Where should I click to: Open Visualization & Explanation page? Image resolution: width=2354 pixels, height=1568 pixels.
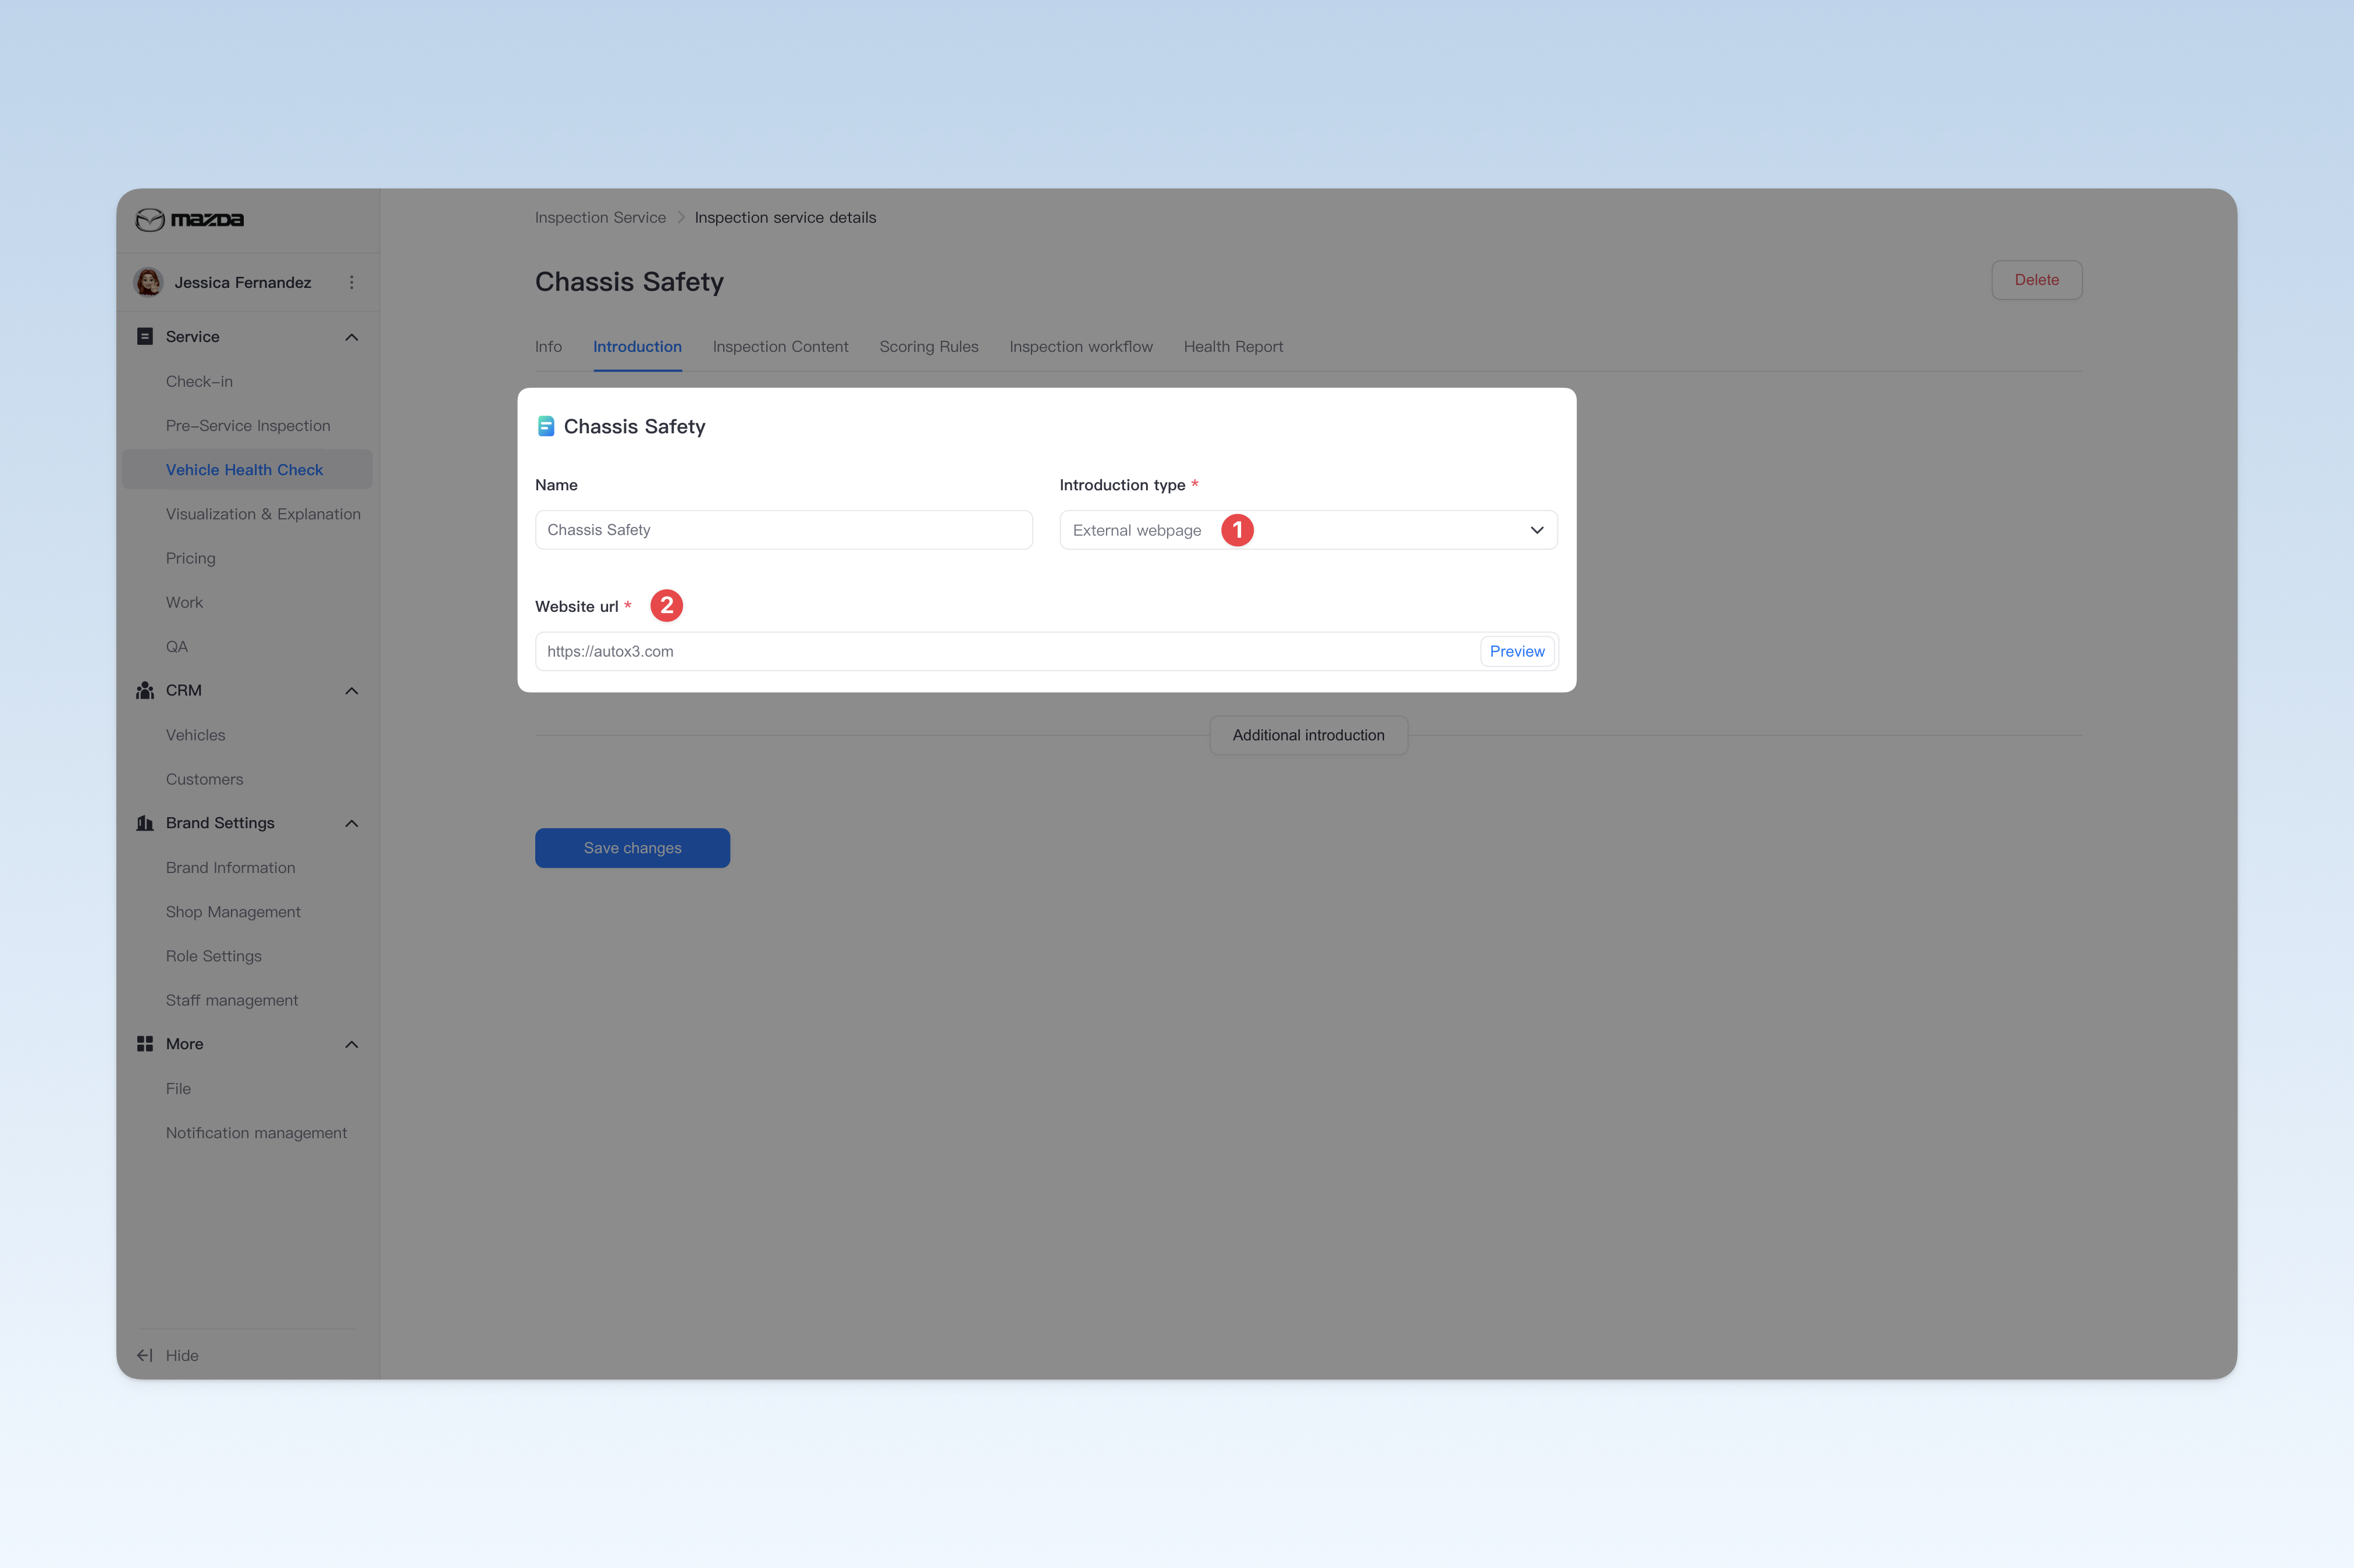pyautogui.click(x=263, y=514)
